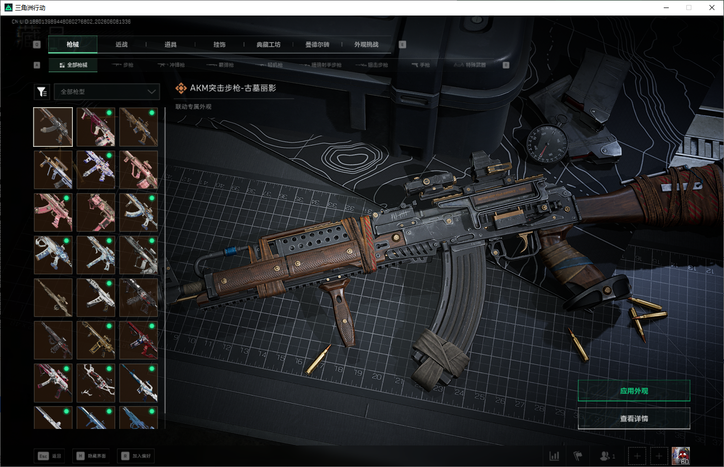The width and height of the screenshot is (724, 467).
Task: Click the 应用外观 apply skin button
Action: (634, 391)
